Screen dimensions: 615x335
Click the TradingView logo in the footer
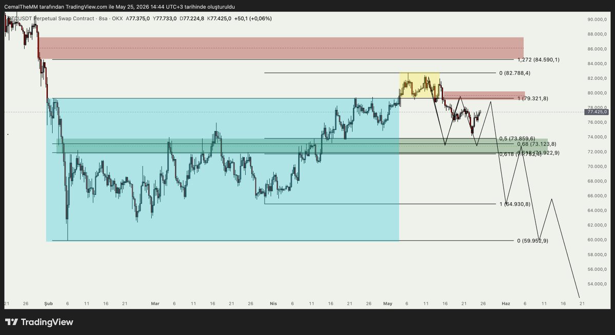(x=39, y=322)
